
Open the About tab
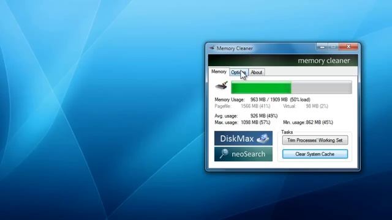(257, 72)
